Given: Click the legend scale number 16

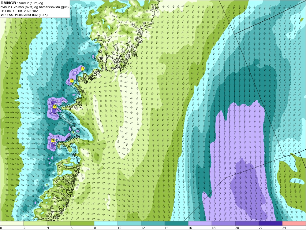Looking at the screenshot, I should point(190,228).
